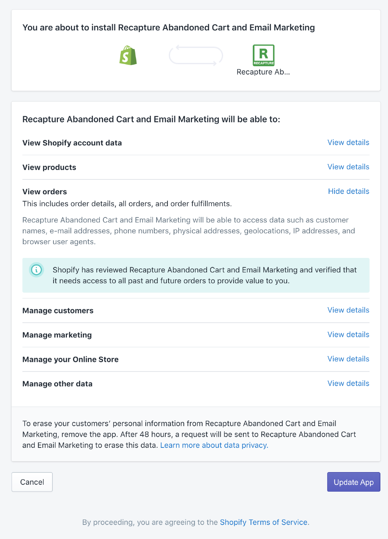Screen dimensions: 388x539
Task: Show details for Manage marketing
Action: click(348, 335)
